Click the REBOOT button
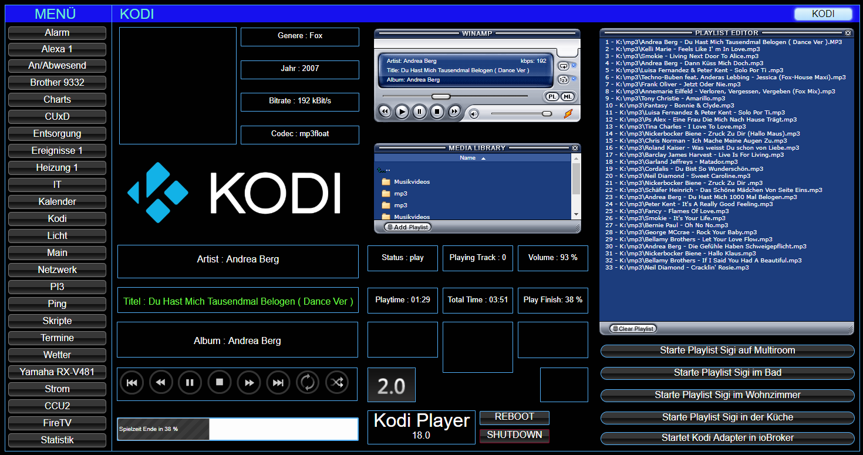Viewport: 863px width, 455px height. 514,417
